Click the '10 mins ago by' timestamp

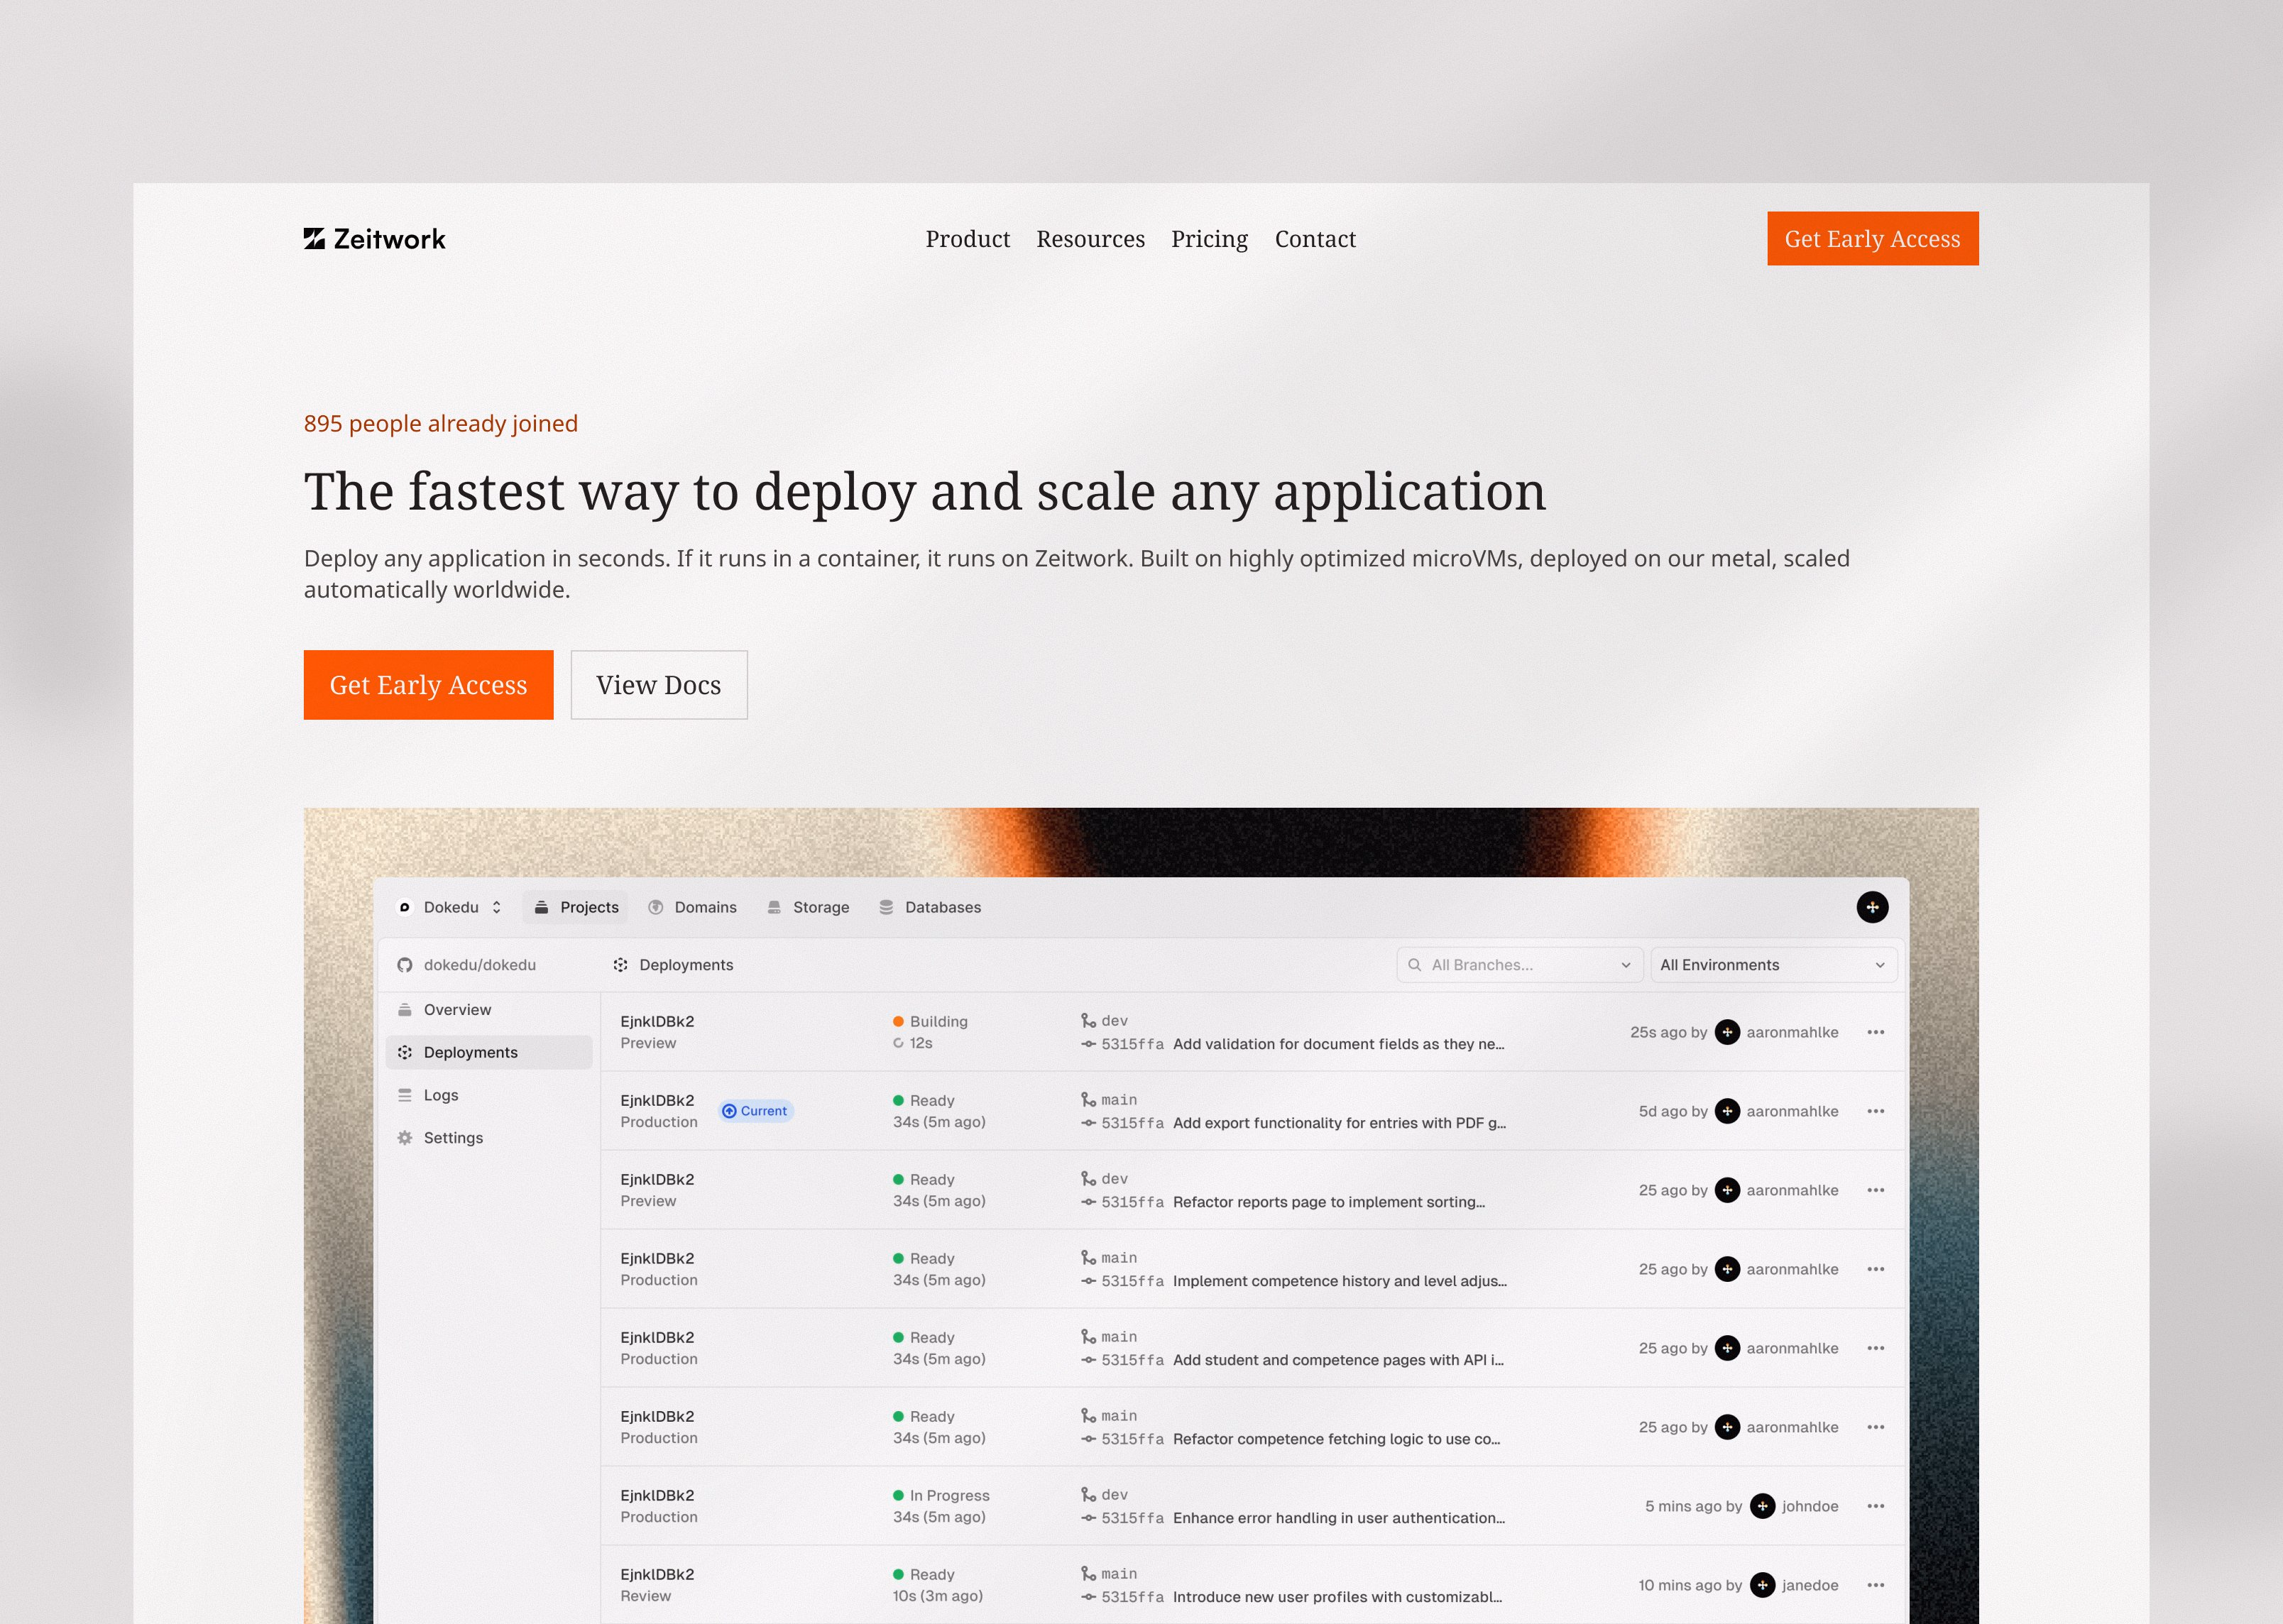click(1690, 1585)
